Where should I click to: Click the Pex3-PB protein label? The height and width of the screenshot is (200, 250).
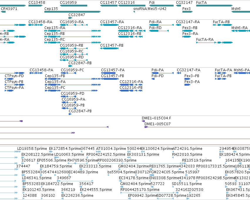[192, 76]
